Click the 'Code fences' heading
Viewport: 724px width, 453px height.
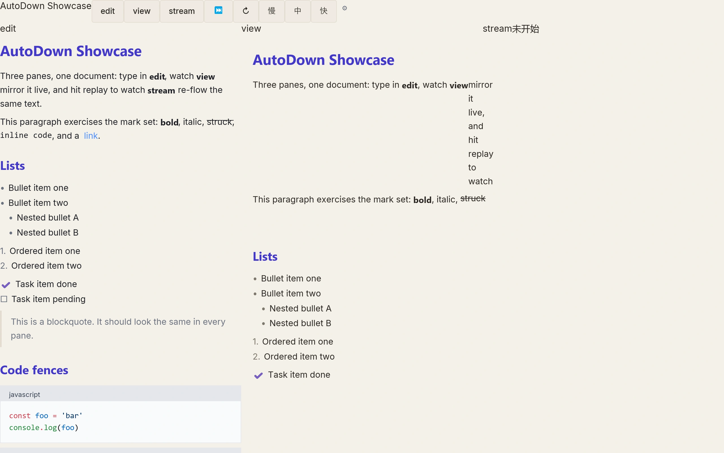(34, 370)
